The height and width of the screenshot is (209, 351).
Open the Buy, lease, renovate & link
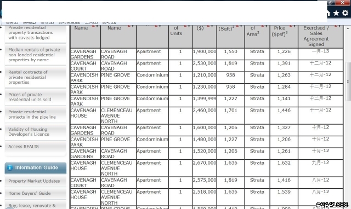[32, 206]
